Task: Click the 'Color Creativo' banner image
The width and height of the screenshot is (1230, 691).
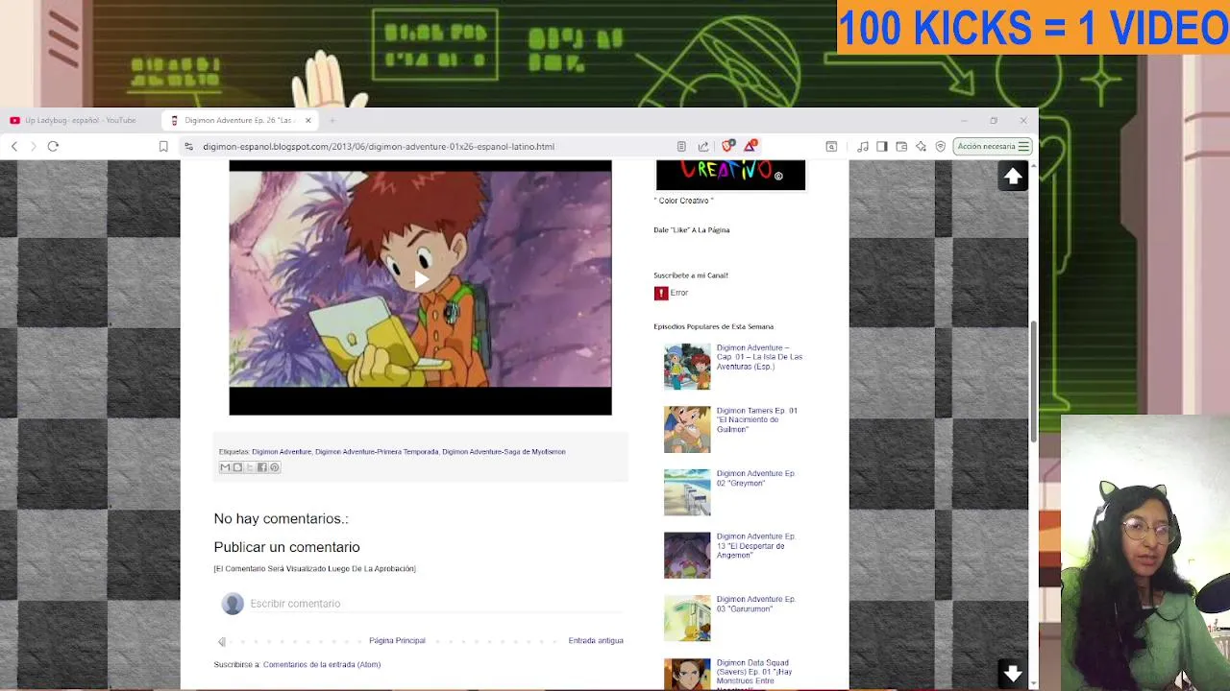Action: pos(730,176)
